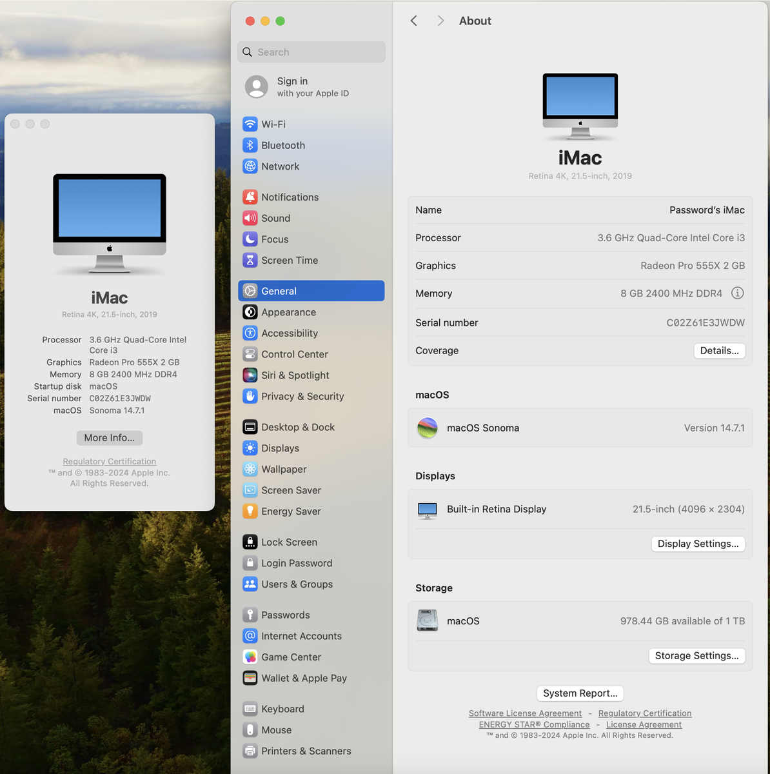The width and height of the screenshot is (770, 774).
Task: Open the Screen Time hourglass icon
Action: click(250, 260)
